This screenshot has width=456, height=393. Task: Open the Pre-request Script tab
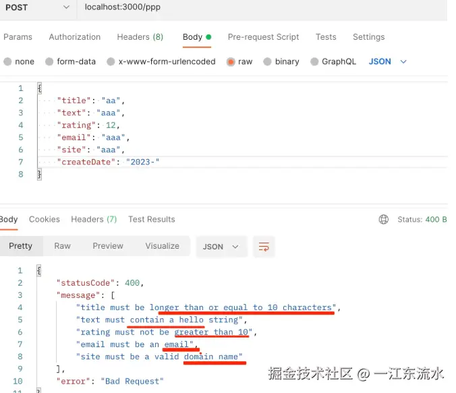tap(264, 37)
